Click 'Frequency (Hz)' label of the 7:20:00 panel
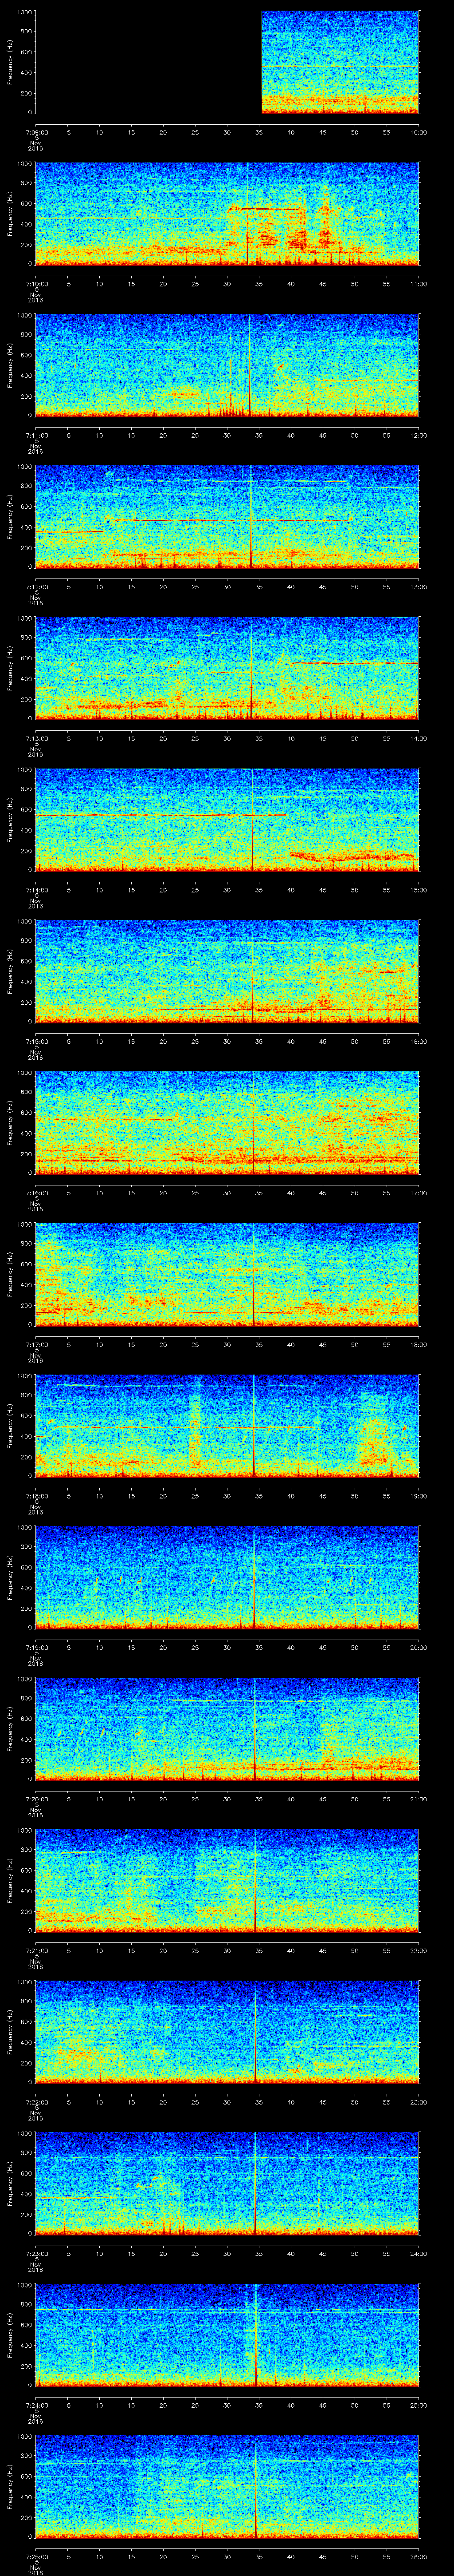The height and width of the screenshot is (2576, 454). pos(10,1729)
